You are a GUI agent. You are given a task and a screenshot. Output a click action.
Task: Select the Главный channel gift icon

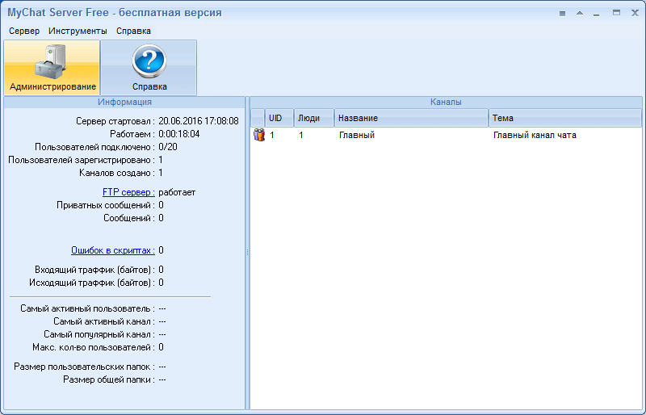point(259,135)
